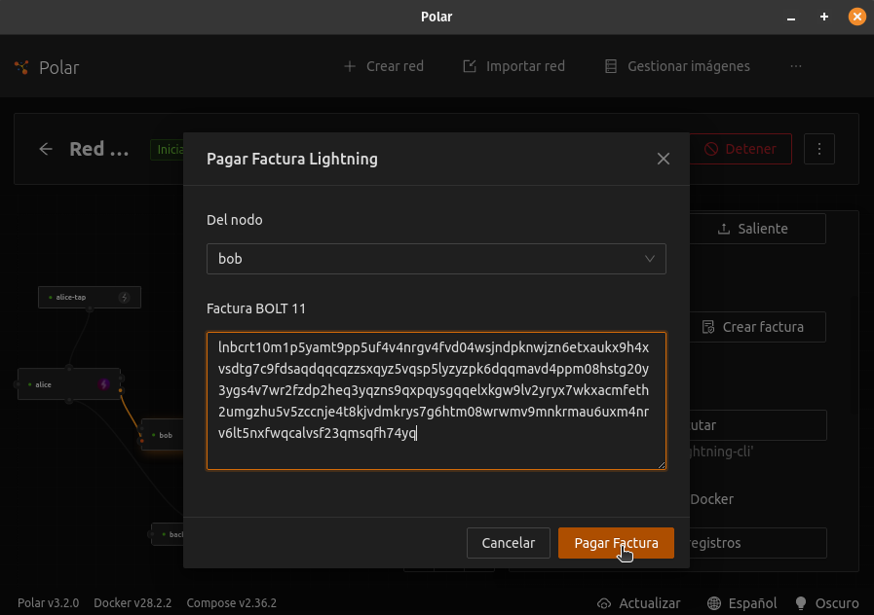
Task: Click the Polar logo icon
Action: (x=22, y=67)
